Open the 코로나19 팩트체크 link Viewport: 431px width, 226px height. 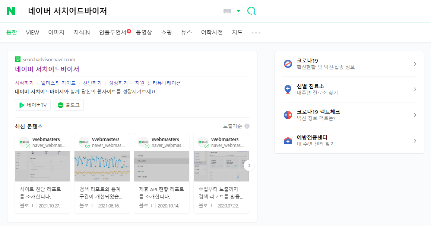coord(318,115)
